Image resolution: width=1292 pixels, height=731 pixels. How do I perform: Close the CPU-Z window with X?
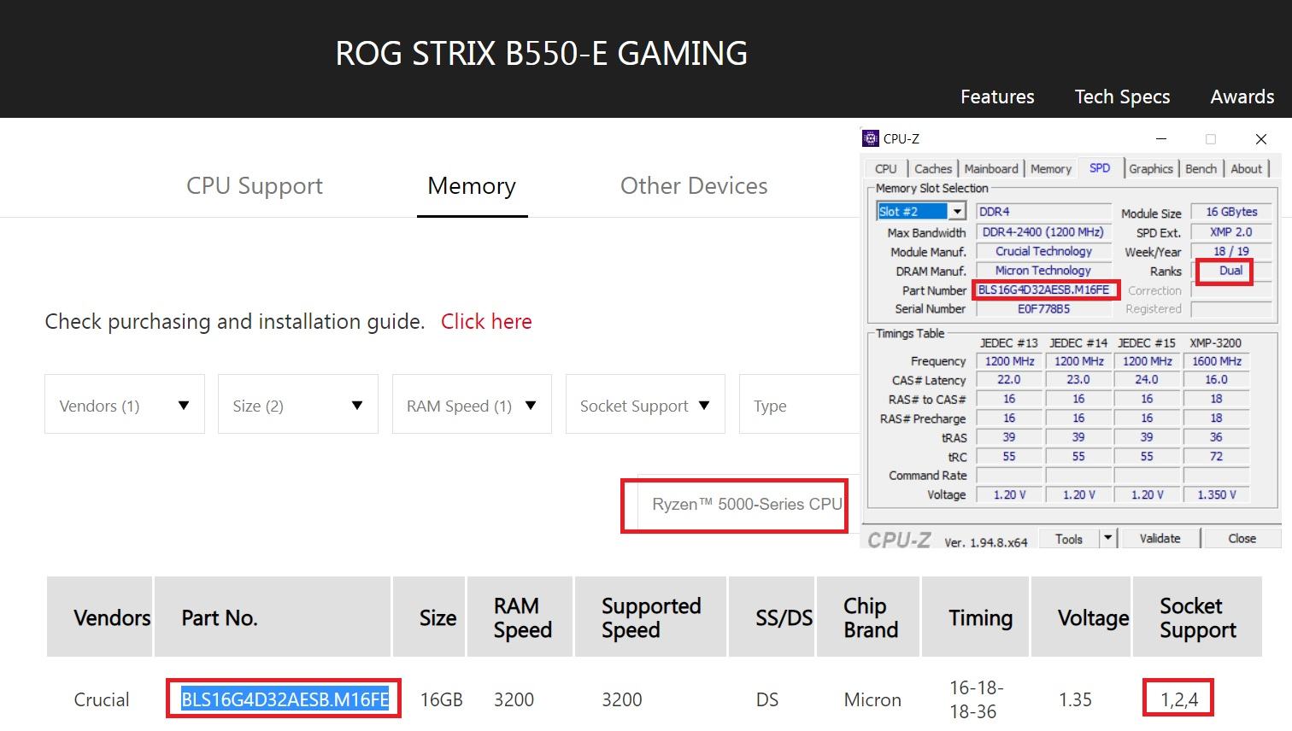coord(1260,138)
